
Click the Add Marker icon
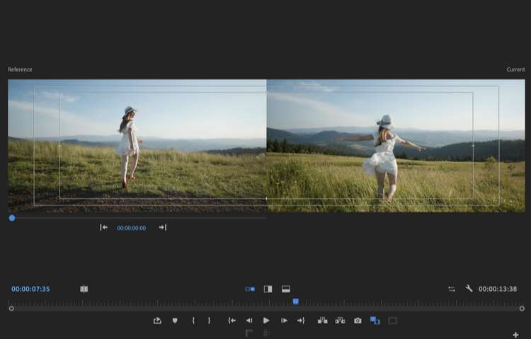[x=175, y=321]
